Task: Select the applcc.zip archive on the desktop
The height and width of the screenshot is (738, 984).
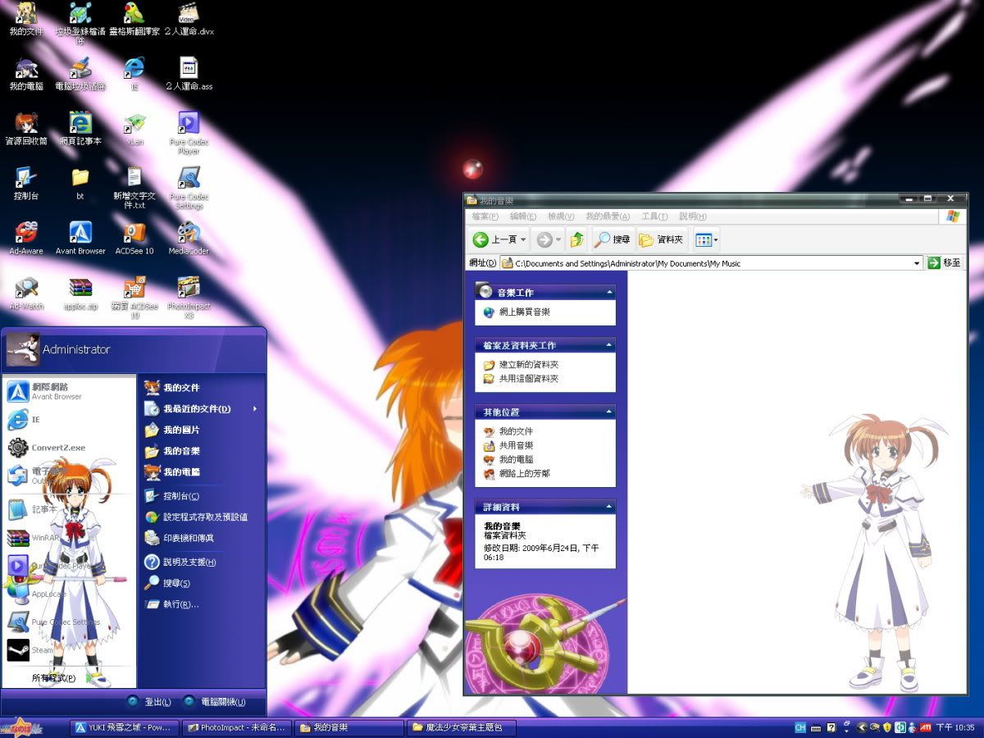Action: 80,294
